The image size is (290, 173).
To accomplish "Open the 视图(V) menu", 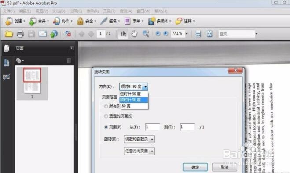I will tap(42, 11).
